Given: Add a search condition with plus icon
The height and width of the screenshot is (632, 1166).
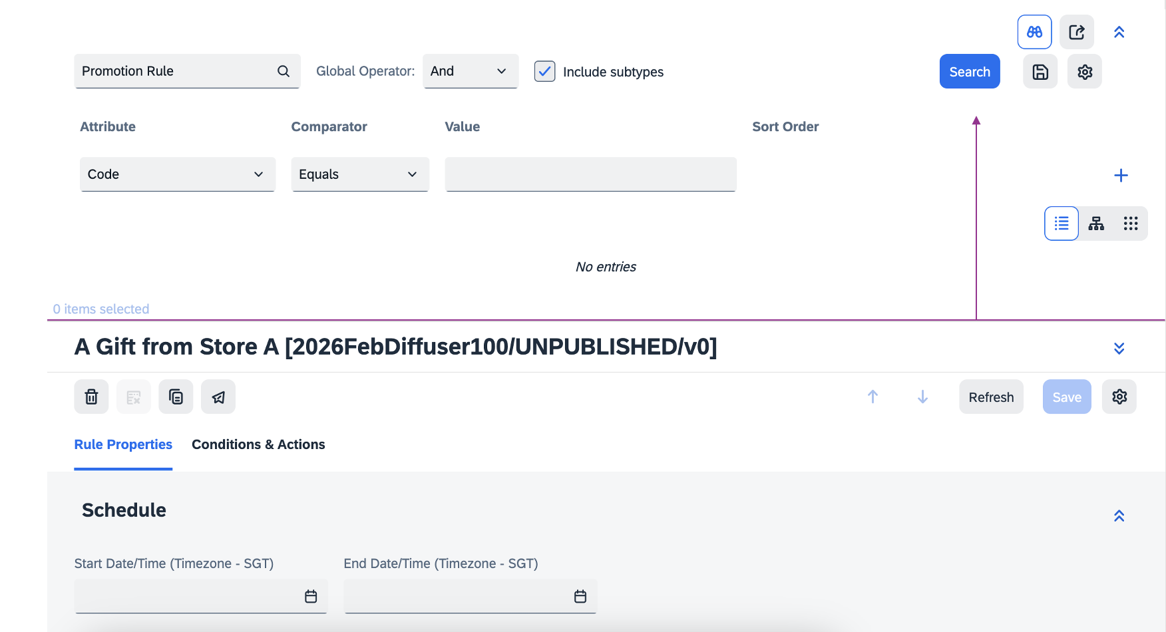Looking at the screenshot, I should point(1121,175).
